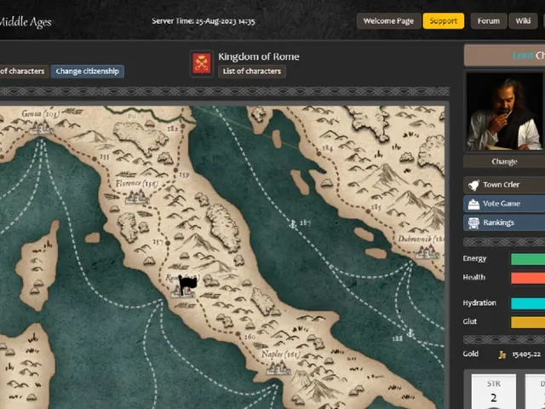Open the Support page
The height and width of the screenshot is (409, 545).
[x=443, y=20]
